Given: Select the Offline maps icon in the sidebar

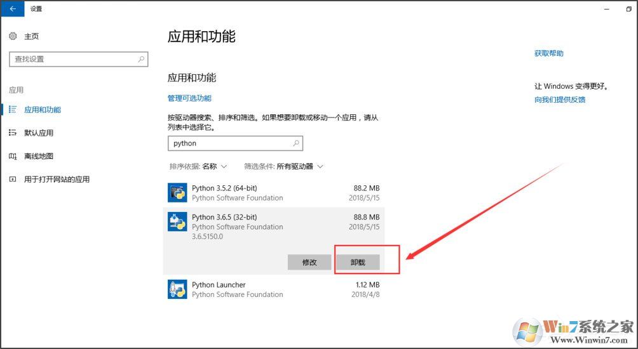Looking at the screenshot, I should [13, 156].
